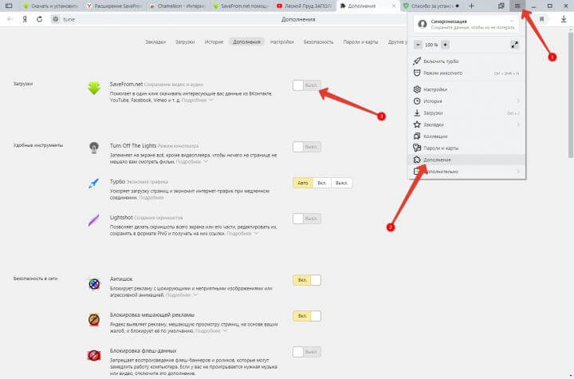The height and width of the screenshot is (379, 574).
Task: Open the Настройки page tab
Action: [282, 41]
